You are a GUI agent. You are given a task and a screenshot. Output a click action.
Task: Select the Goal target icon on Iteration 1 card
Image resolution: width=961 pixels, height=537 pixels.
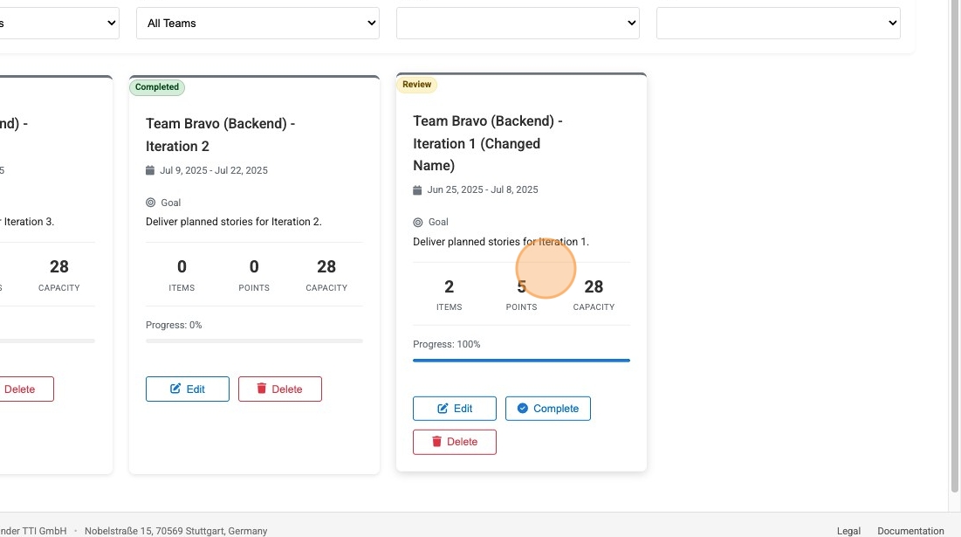point(417,222)
